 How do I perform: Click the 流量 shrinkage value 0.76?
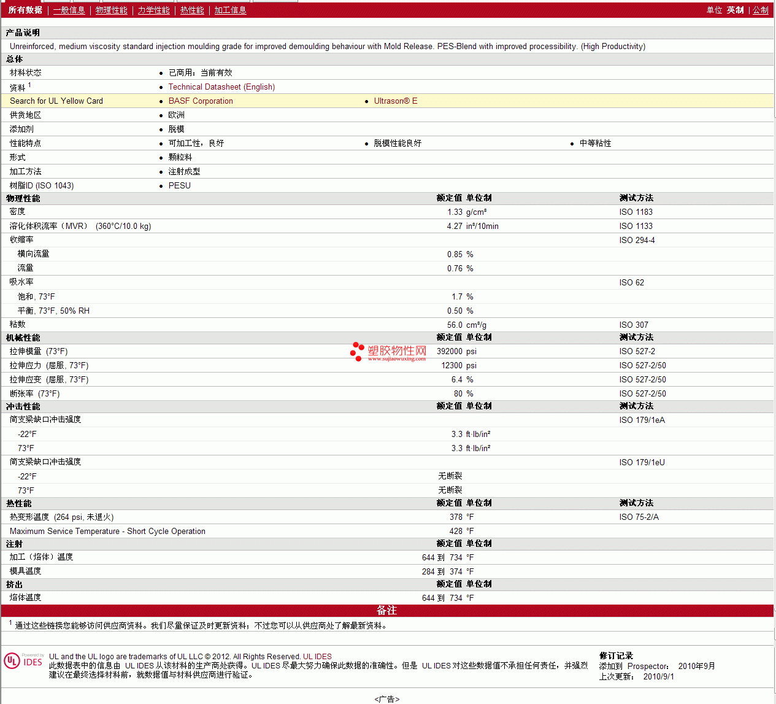click(455, 269)
